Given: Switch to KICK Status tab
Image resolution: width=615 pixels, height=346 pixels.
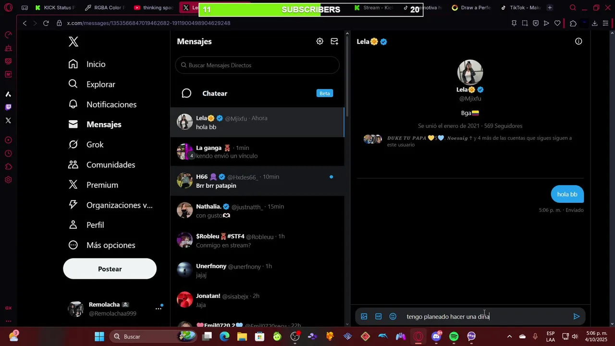Looking at the screenshot, I should (x=55, y=8).
